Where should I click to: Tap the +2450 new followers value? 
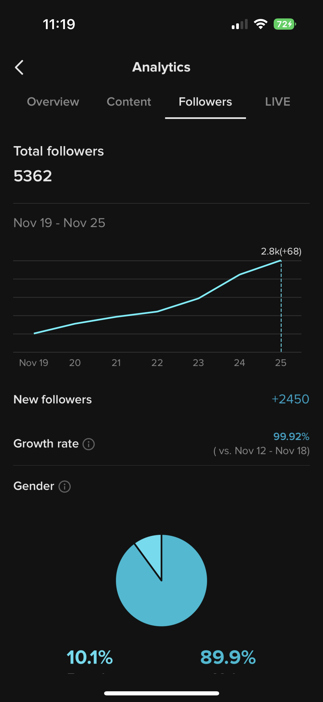(290, 399)
